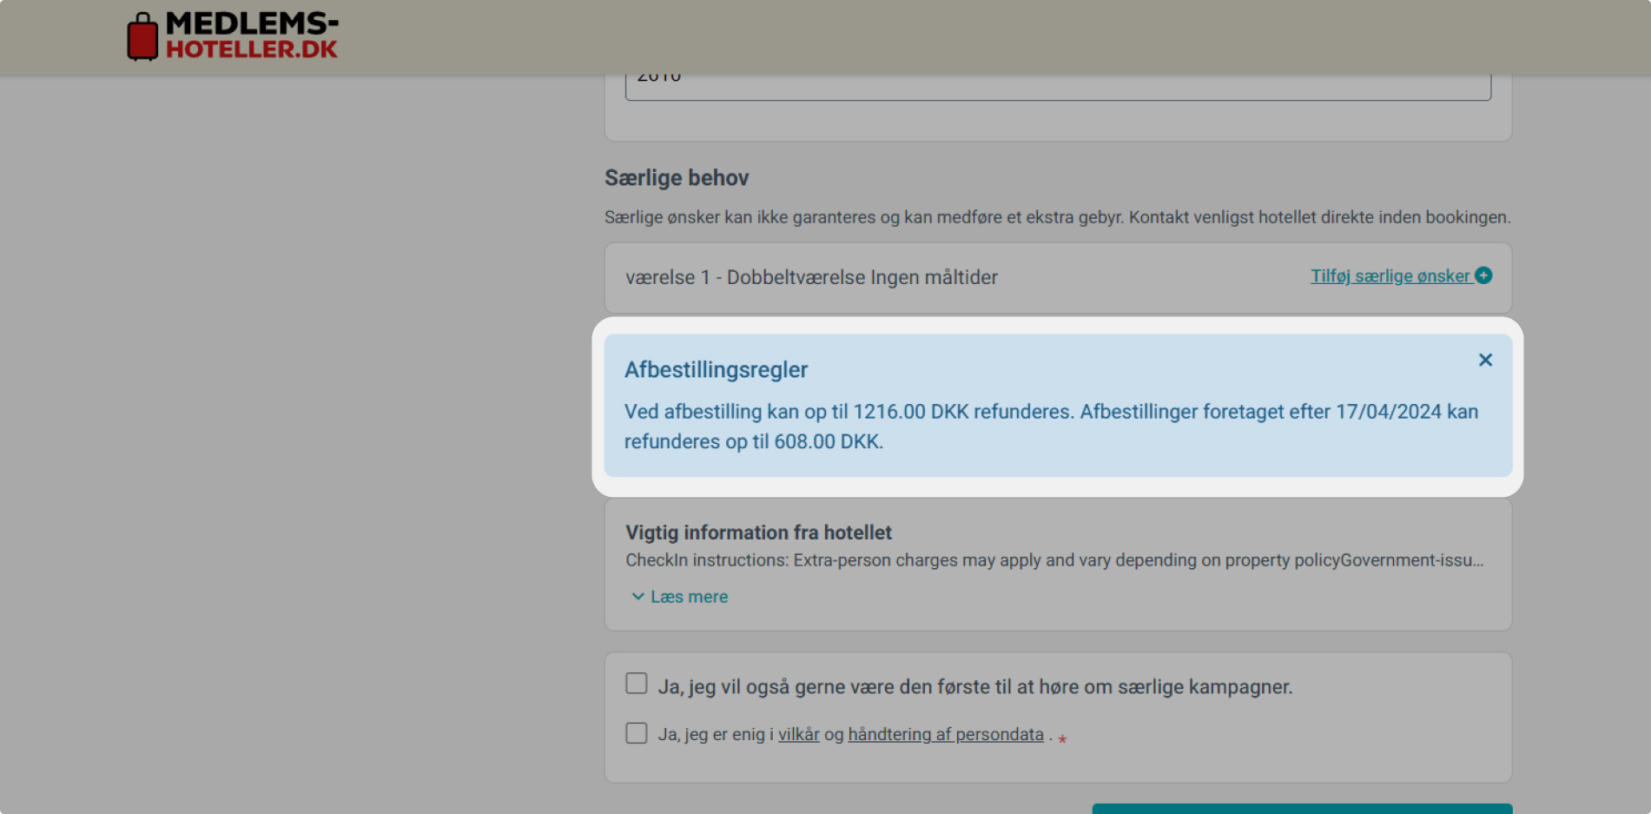Open the håndtering af persondata link
The height and width of the screenshot is (814, 1651).
945,735
